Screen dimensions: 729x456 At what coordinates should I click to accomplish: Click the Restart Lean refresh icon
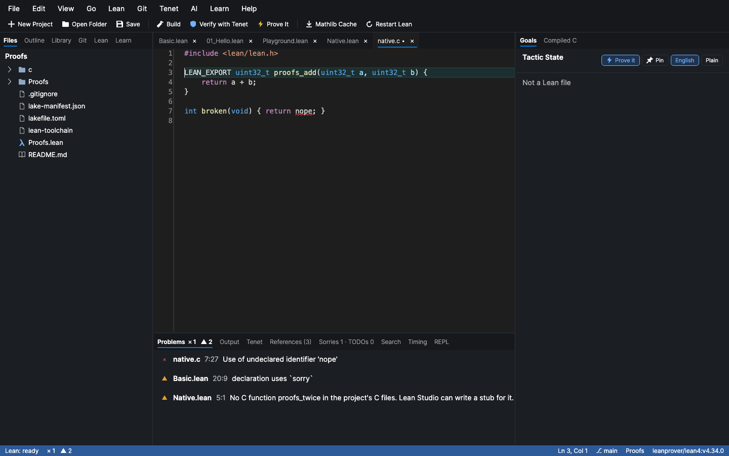click(x=369, y=24)
